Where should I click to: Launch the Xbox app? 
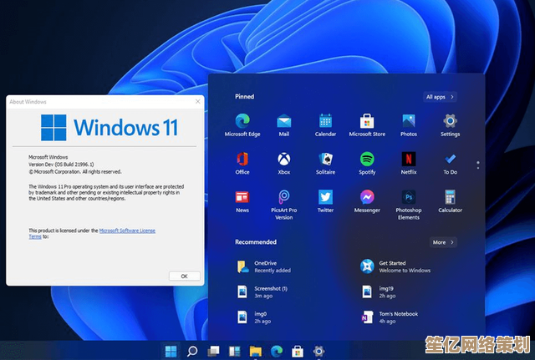tap(284, 160)
